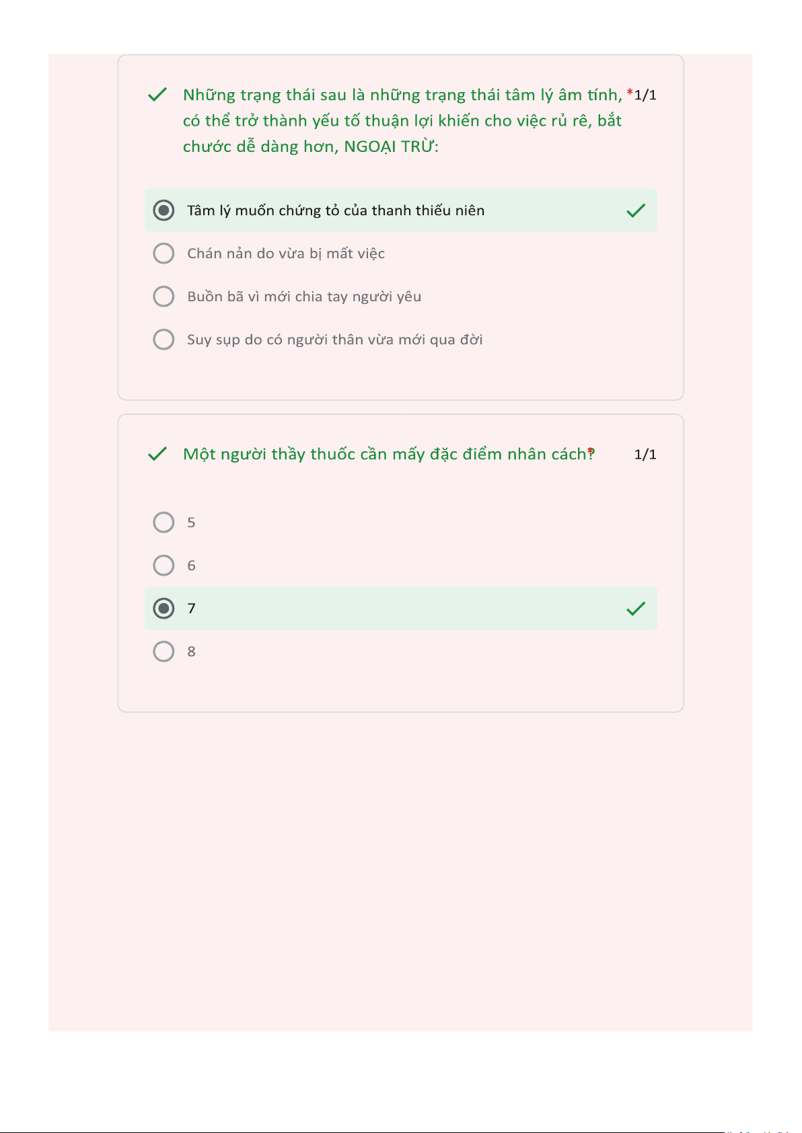Choose the radio button for answer 6
The width and height of the screenshot is (802, 1133).
[x=163, y=565]
